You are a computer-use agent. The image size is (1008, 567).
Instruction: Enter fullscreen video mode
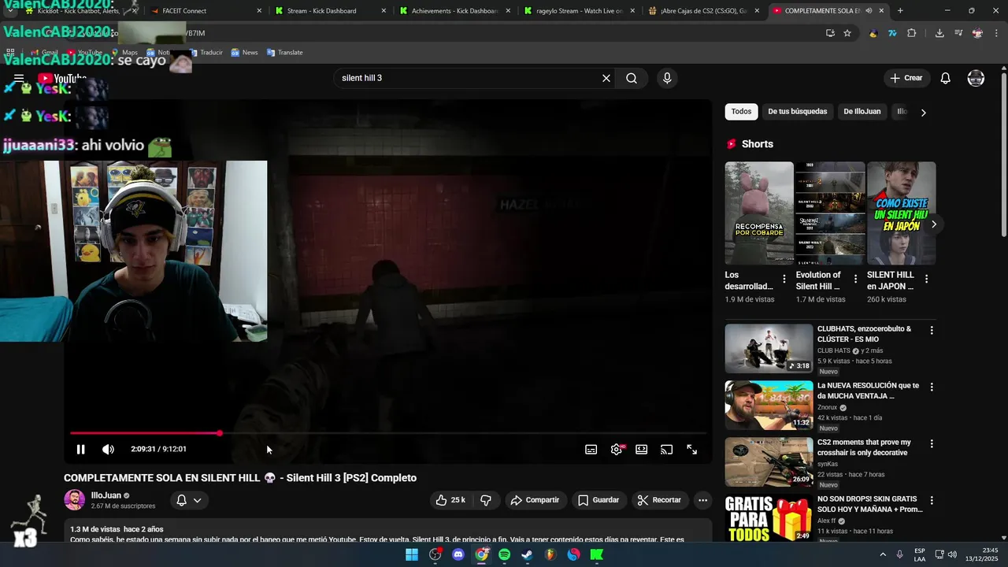tap(691, 450)
